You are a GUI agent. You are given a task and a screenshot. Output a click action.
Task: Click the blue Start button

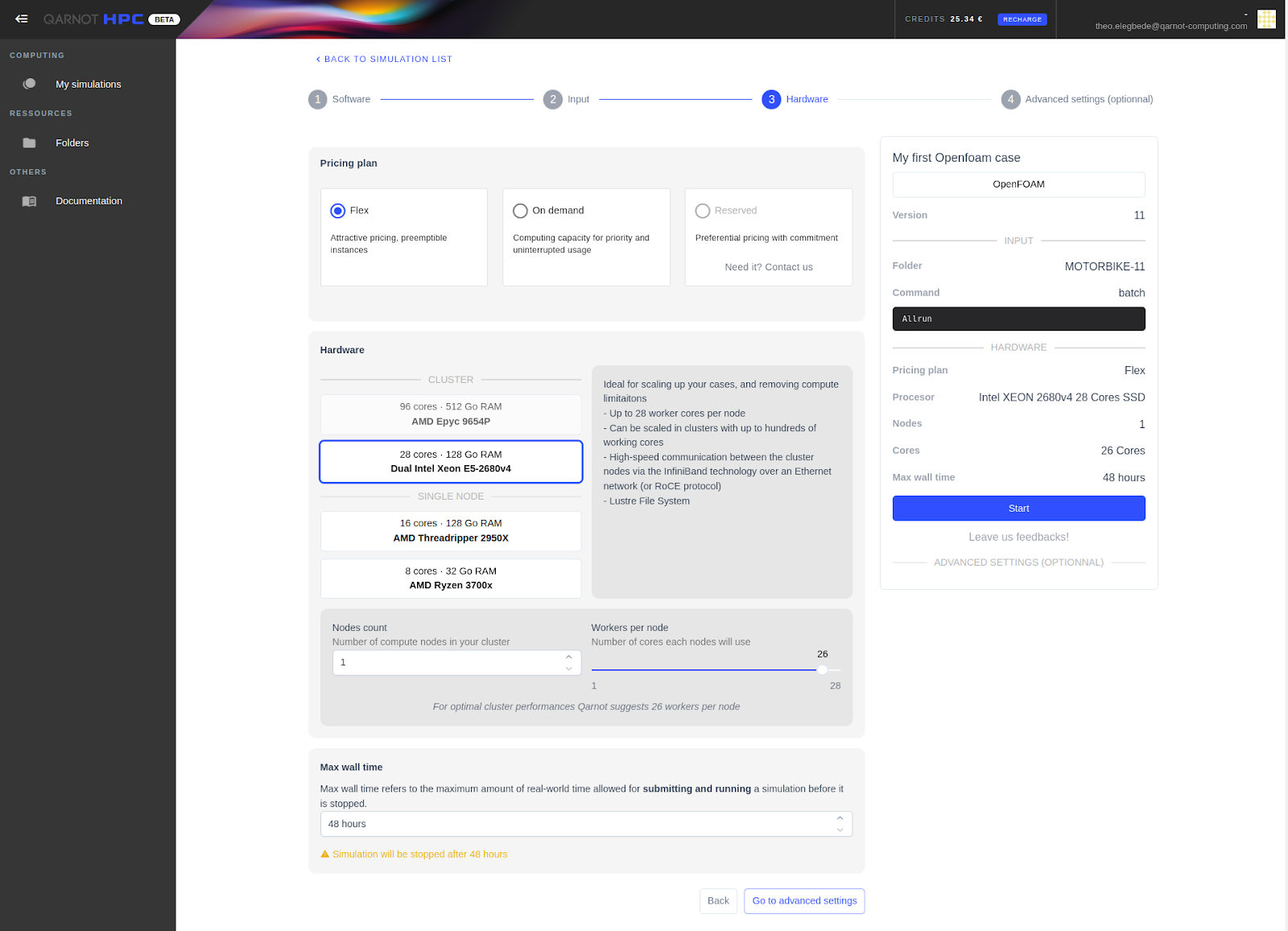1018,509
